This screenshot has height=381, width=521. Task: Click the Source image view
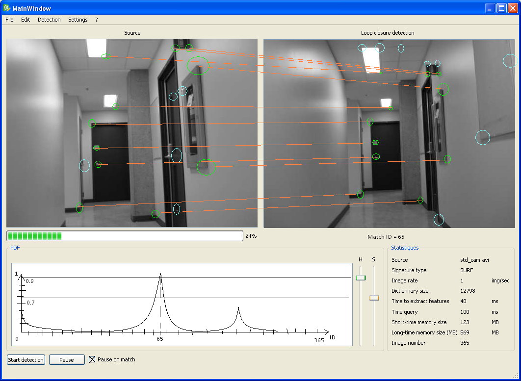[132, 133]
